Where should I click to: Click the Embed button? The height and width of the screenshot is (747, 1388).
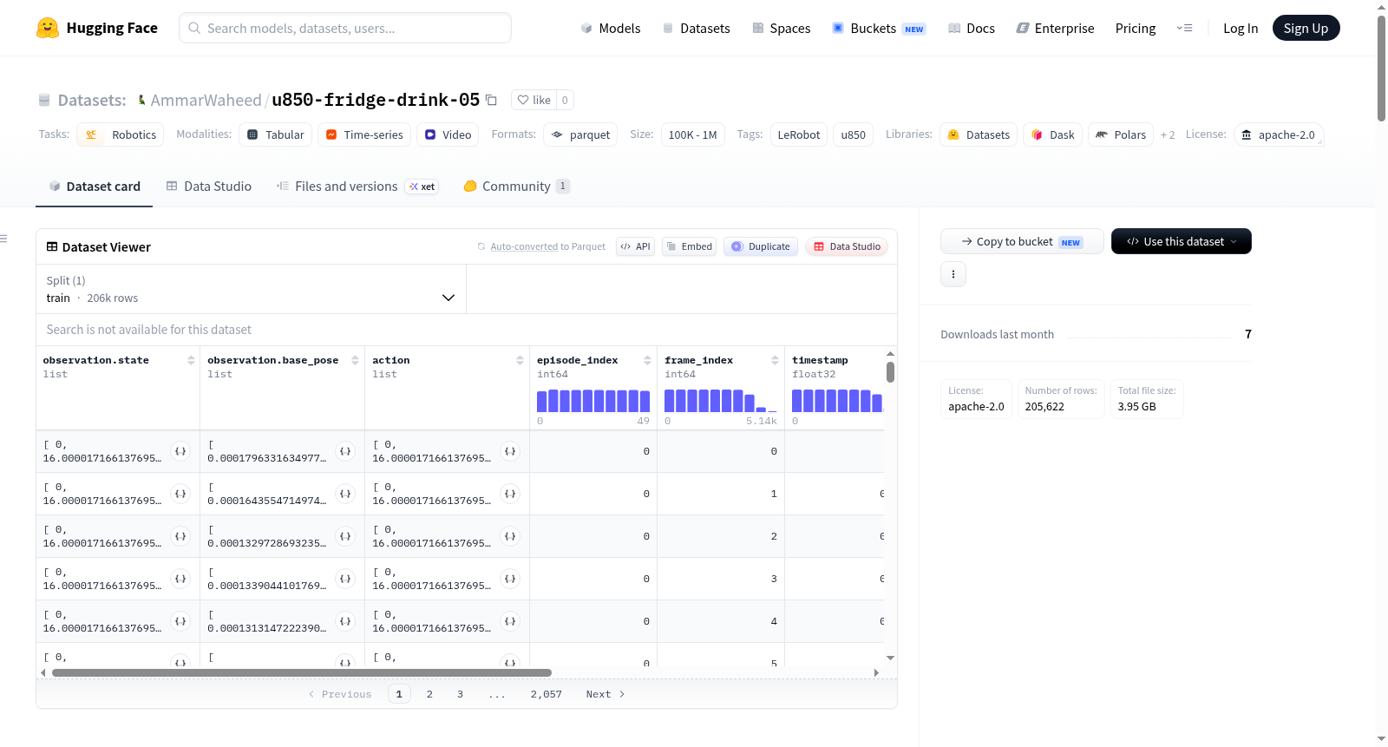690,246
